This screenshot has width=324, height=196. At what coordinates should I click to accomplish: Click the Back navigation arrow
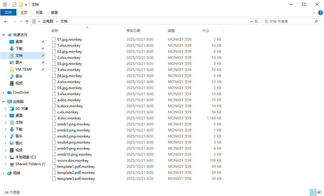point(6,22)
